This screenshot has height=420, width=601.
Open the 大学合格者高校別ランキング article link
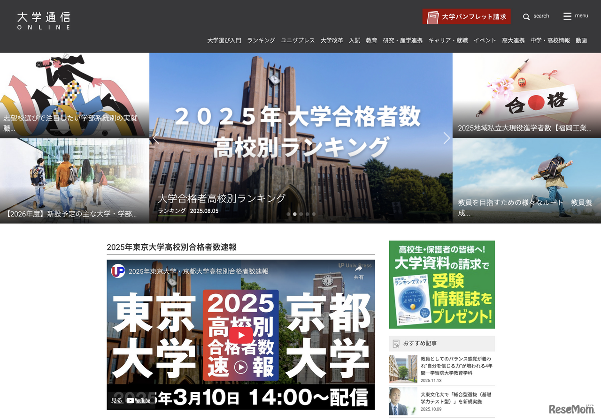tap(221, 198)
